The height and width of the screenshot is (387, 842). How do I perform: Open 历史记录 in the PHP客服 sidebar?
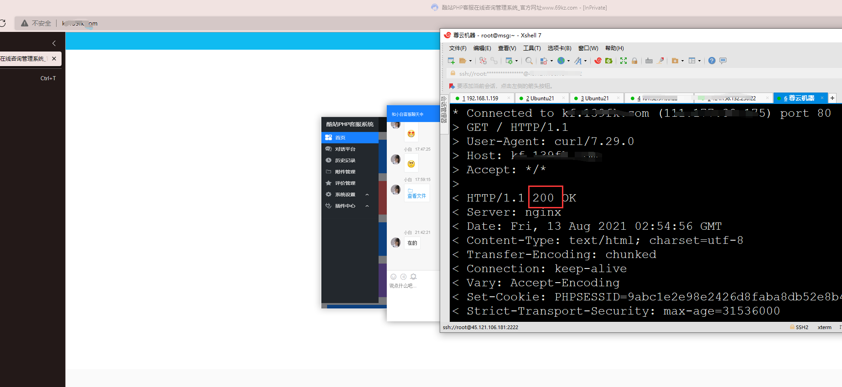(350, 160)
